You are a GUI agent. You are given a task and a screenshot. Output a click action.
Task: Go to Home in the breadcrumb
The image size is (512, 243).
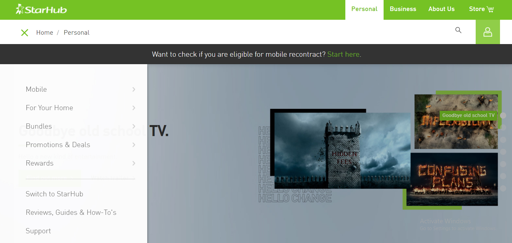45,33
